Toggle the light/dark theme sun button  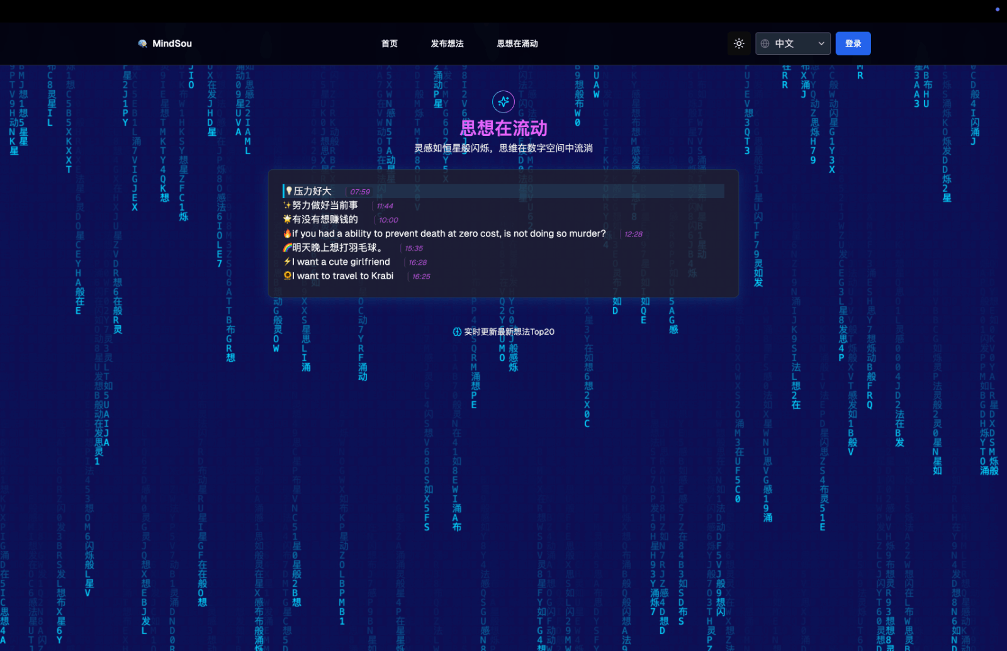click(739, 43)
